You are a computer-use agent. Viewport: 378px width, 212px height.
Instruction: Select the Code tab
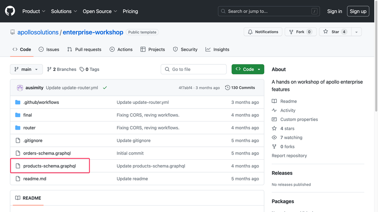[x=22, y=50]
